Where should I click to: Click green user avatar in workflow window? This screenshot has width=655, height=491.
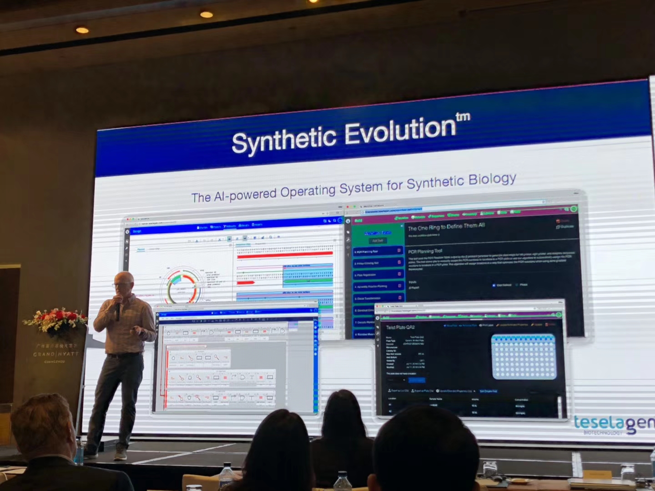click(574, 209)
